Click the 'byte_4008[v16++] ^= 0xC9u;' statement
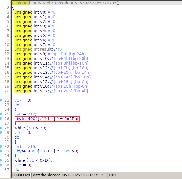 (48, 151)
